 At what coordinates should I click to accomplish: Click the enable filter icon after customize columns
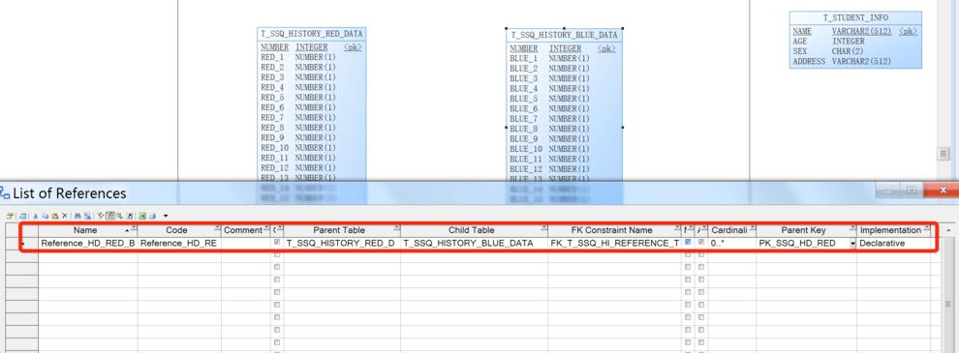pos(120,216)
